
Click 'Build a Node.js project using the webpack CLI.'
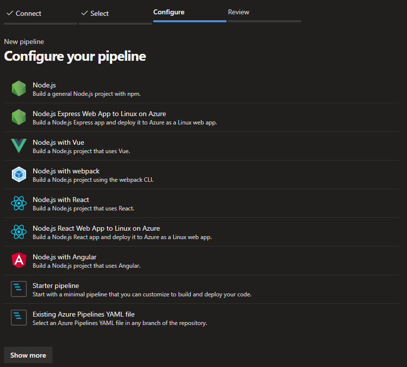(93, 180)
